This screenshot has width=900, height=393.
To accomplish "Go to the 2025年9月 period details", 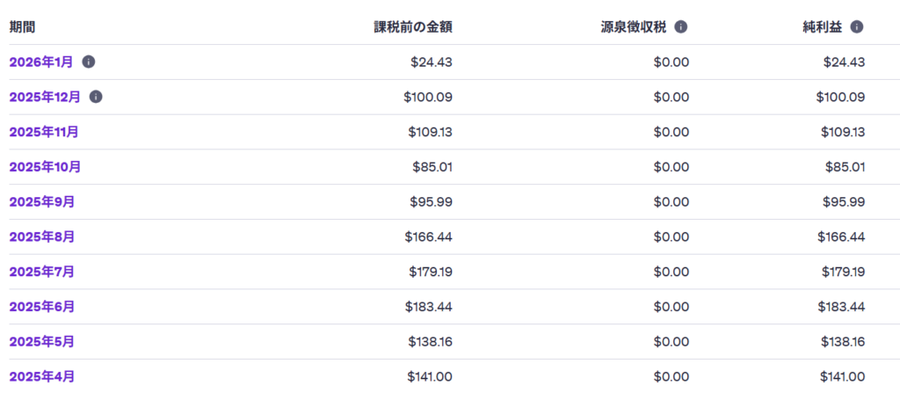I will (x=41, y=201).
